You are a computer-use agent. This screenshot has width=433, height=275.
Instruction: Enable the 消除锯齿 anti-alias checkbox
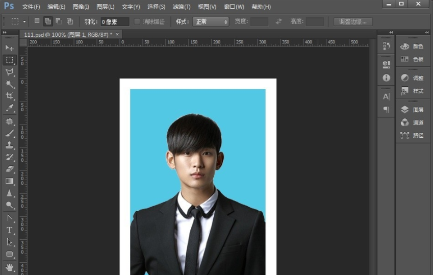[x=137, y=22]
